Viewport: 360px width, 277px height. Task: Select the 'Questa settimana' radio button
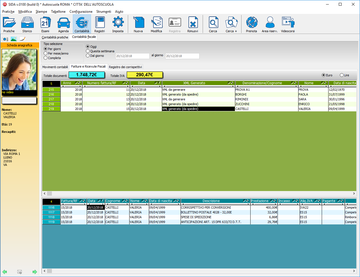click(x=88, y=51)
